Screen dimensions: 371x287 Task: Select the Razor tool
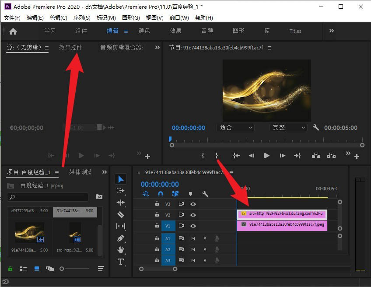click(x=122, y=214)
